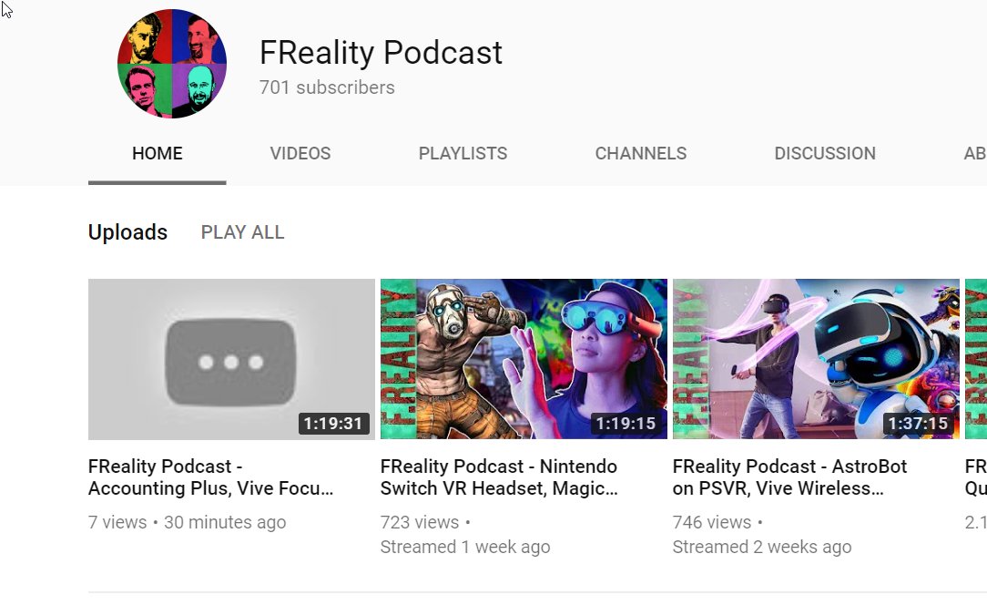The width and height of the screenshot is (987, 605).
Task: Click the Accounting Plus, Vive Focus video title
Action: tap(211, 477)
